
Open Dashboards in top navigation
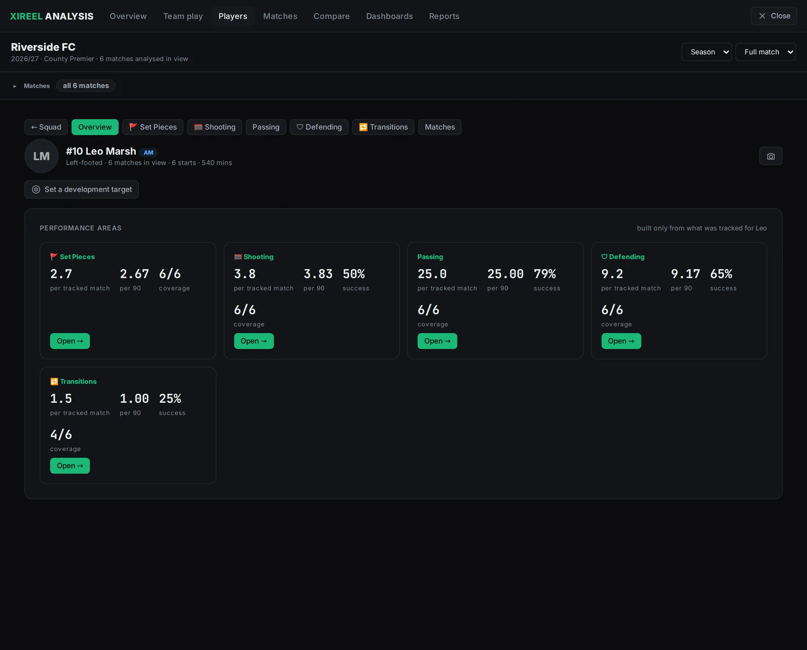389,16
